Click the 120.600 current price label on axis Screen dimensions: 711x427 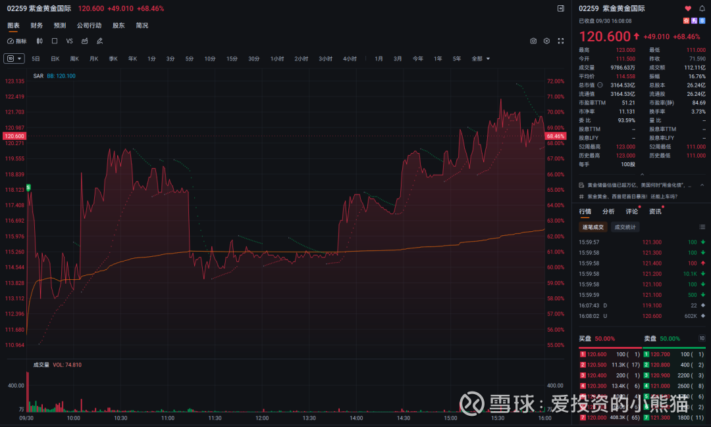click(x=14, y=136)
